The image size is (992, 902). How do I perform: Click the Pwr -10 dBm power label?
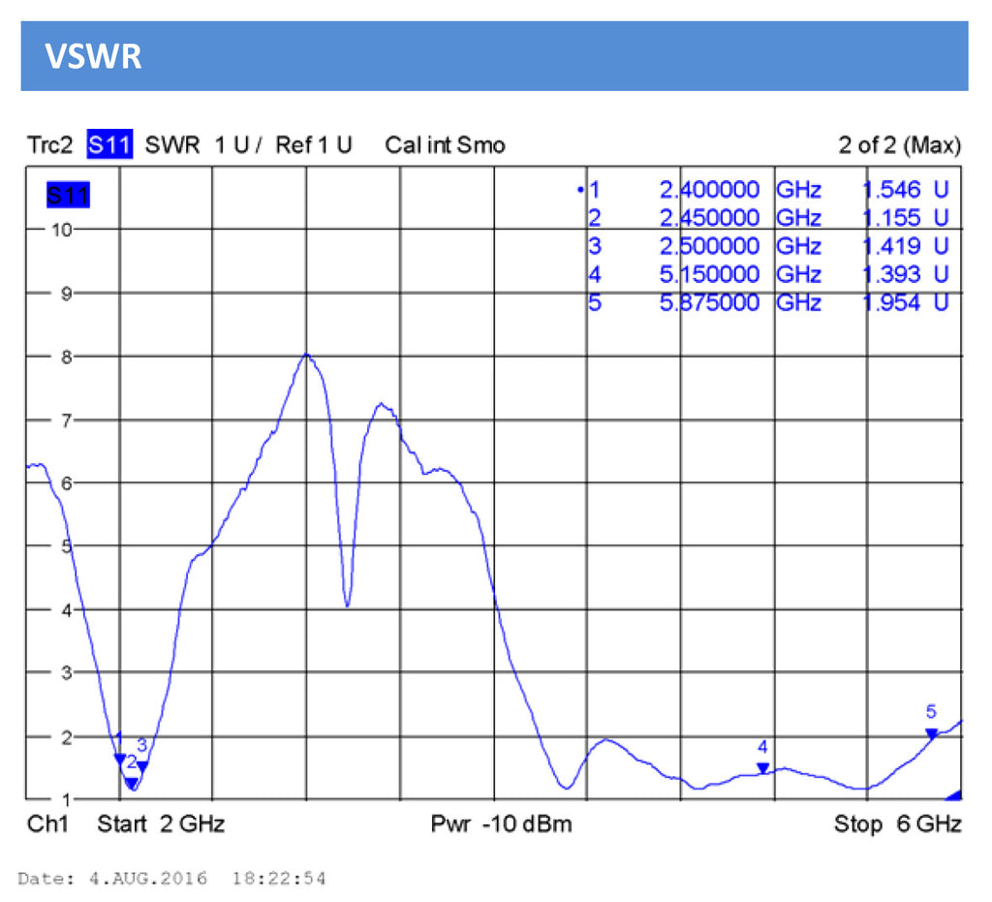tap(501, 824)
